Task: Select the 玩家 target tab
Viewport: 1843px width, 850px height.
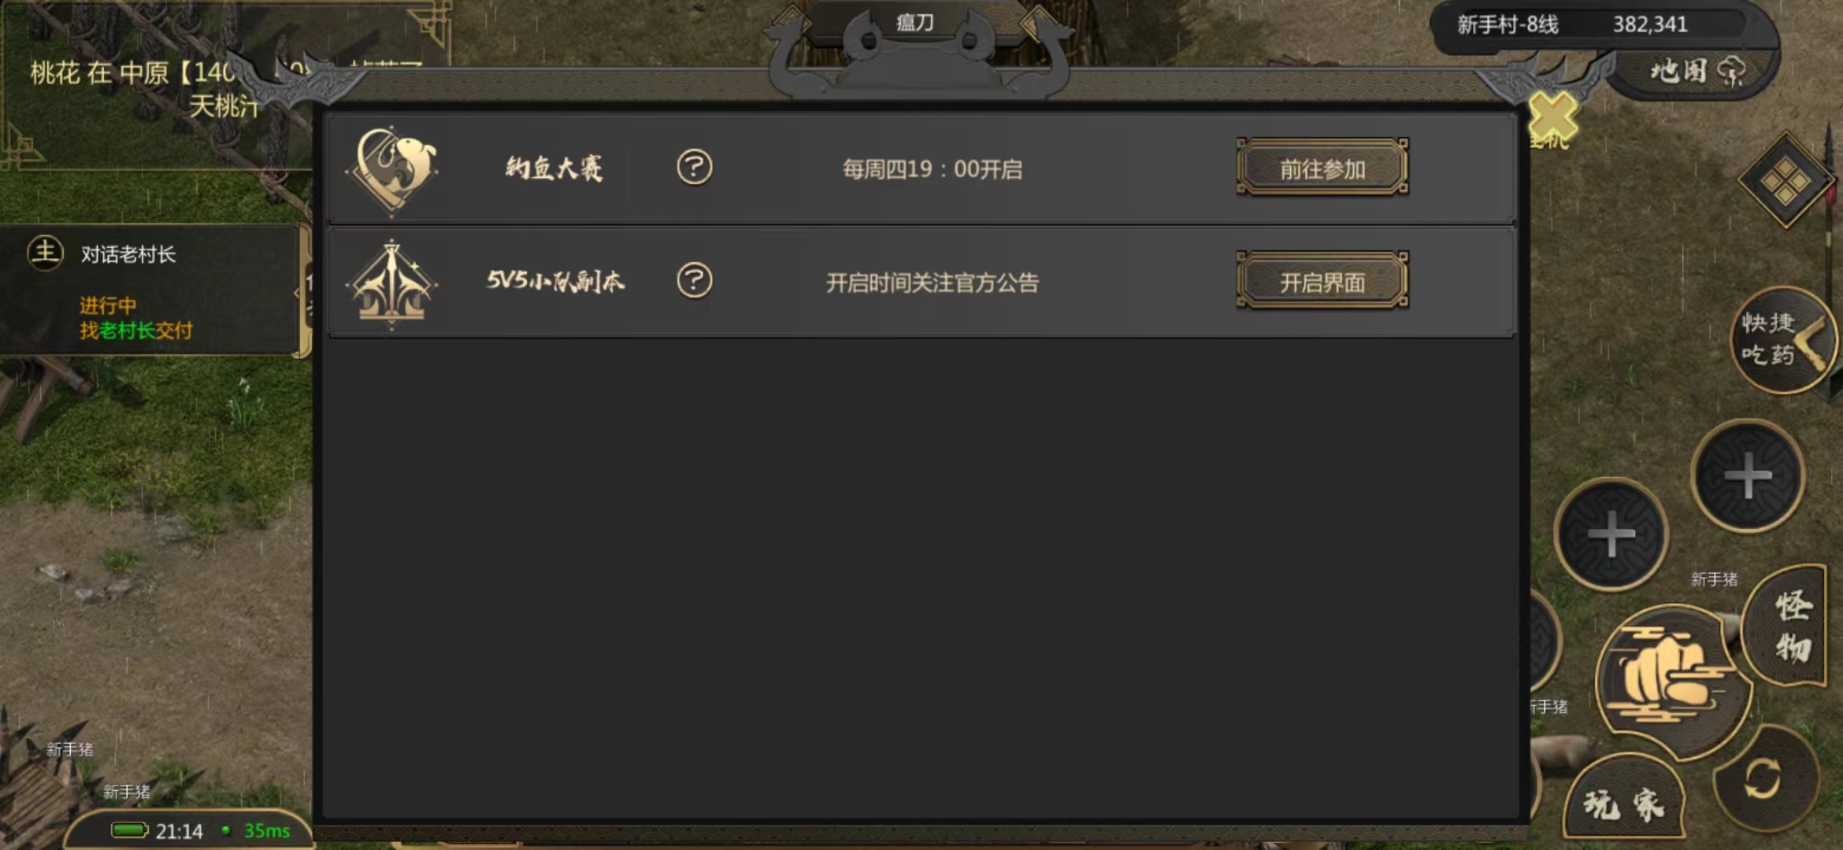Action: [1624, 804]
